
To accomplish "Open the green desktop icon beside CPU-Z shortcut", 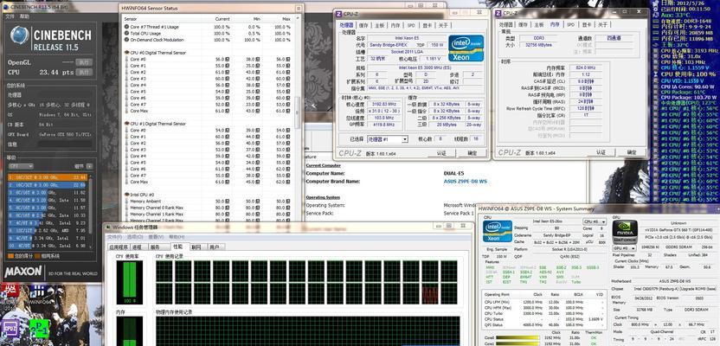I will [x=40, y=329].
